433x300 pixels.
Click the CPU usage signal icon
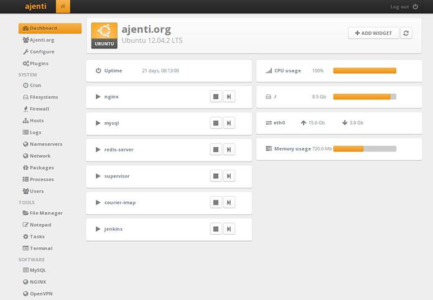269,71
